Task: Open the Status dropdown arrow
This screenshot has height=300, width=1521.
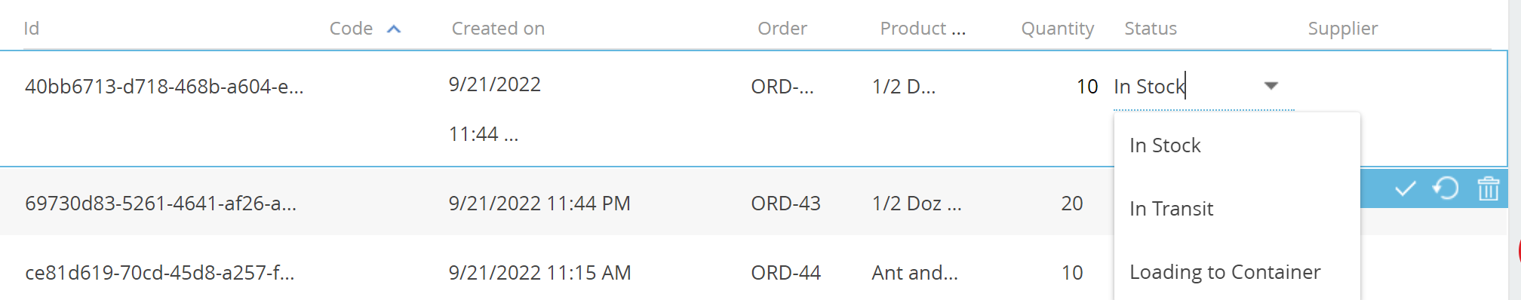Action: (x=1271, y=86)
